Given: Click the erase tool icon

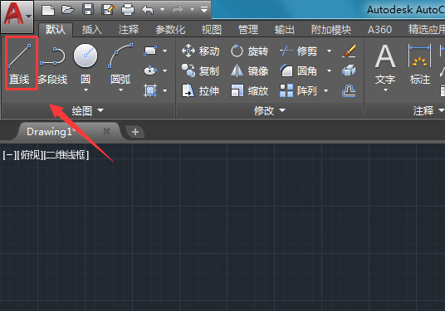Looking at the screenshot, I should click(x=349, y=51).
